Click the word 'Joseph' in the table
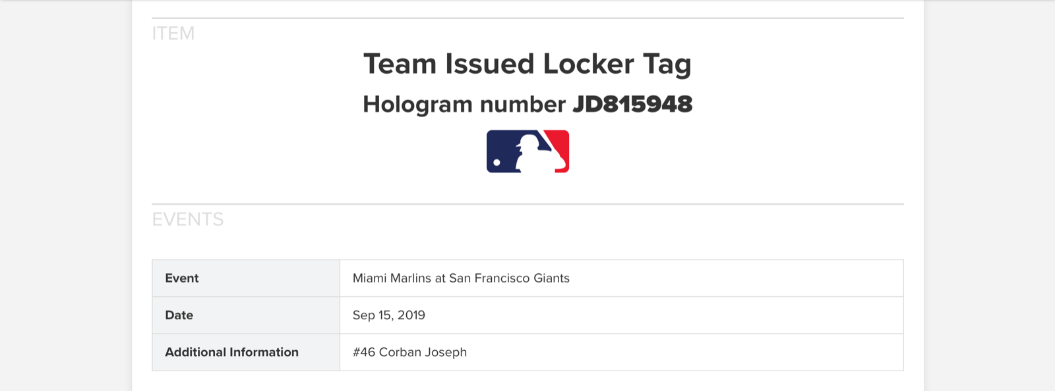Screen dimensions: 1055x391 pos(446,352)
